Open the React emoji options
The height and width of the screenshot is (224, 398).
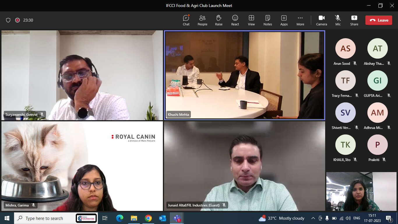[x=235, y=20]
